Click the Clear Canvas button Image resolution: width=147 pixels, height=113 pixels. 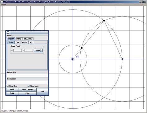point(27,90)
